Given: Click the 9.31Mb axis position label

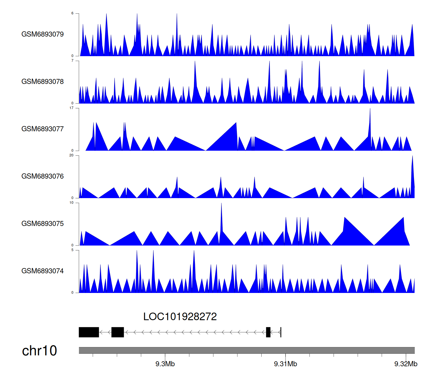Looking at the screenshot, I should (x=286, y=364).
